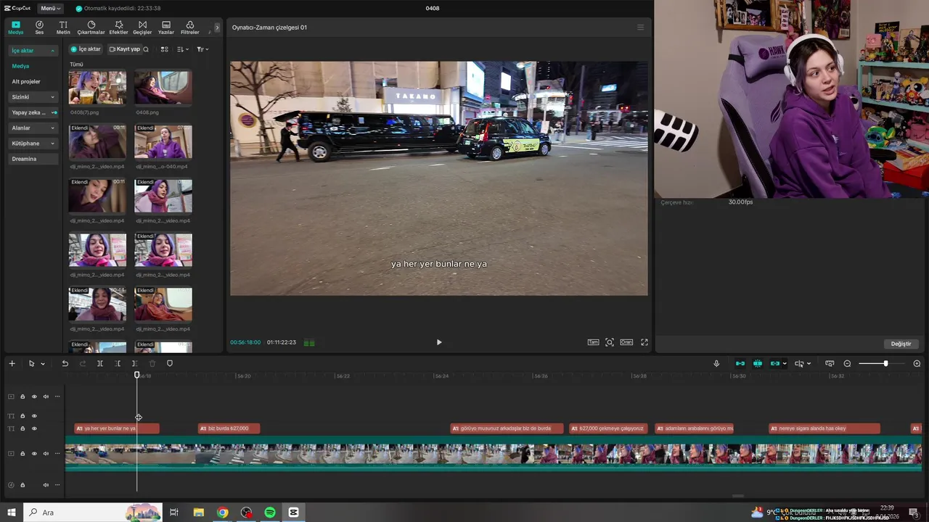The width and height of the screenshot is (929, 522).
Task: Open Spotify from the taskbar
Action: tap(270, 513)
